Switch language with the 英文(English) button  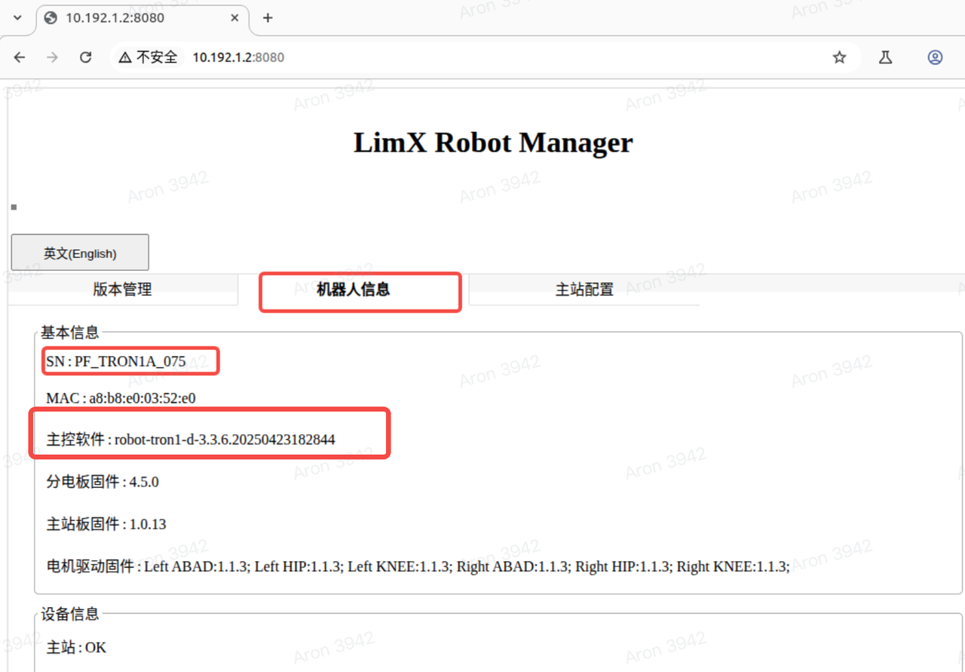pyautogui.click(x=80, y=253)
